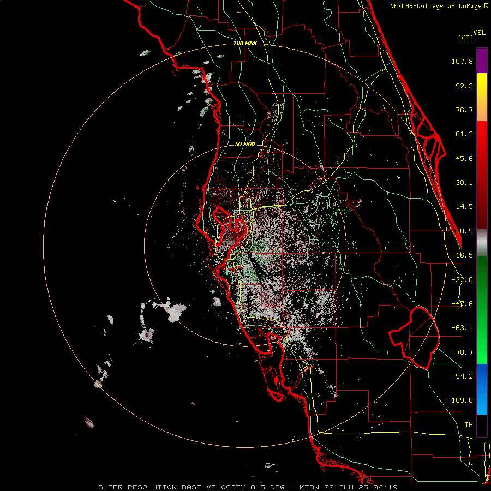Click the TH legend label
This screenshot has width=491, height=491.
469,424
